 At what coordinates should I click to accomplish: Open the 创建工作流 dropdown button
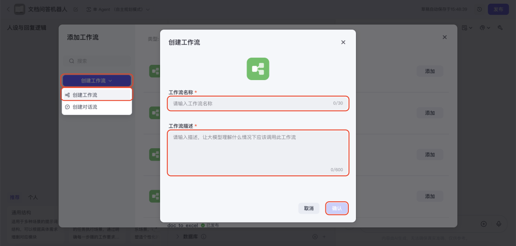97,81
